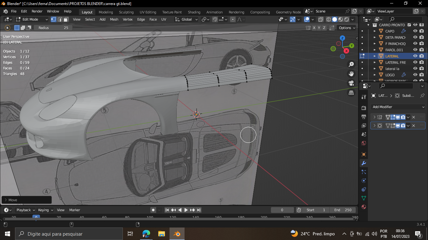Select face select mode icon
Screen dimensions: 428x240
point(66,19)
